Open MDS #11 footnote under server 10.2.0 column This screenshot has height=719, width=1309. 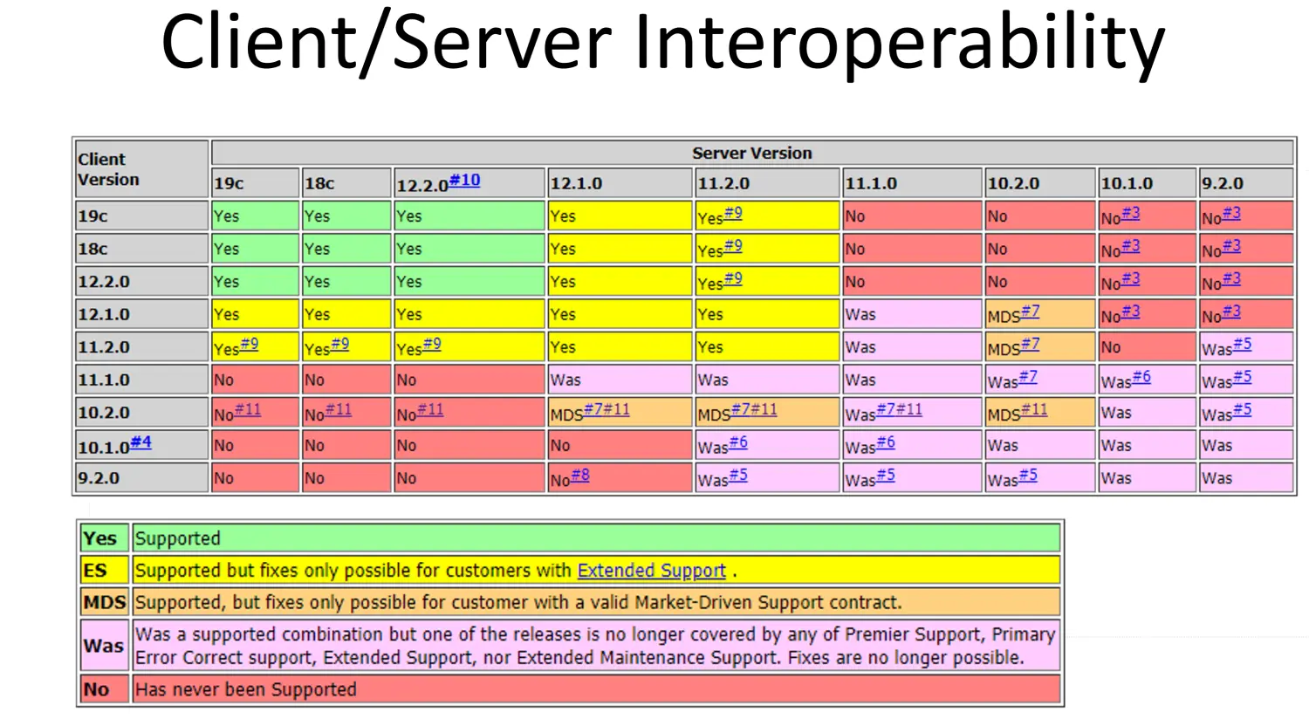[1034, 409]
